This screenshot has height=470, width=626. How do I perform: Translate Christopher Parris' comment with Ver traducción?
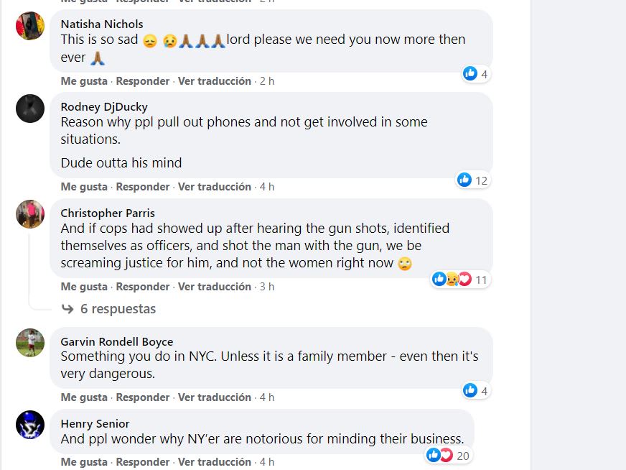click(215, 287)
